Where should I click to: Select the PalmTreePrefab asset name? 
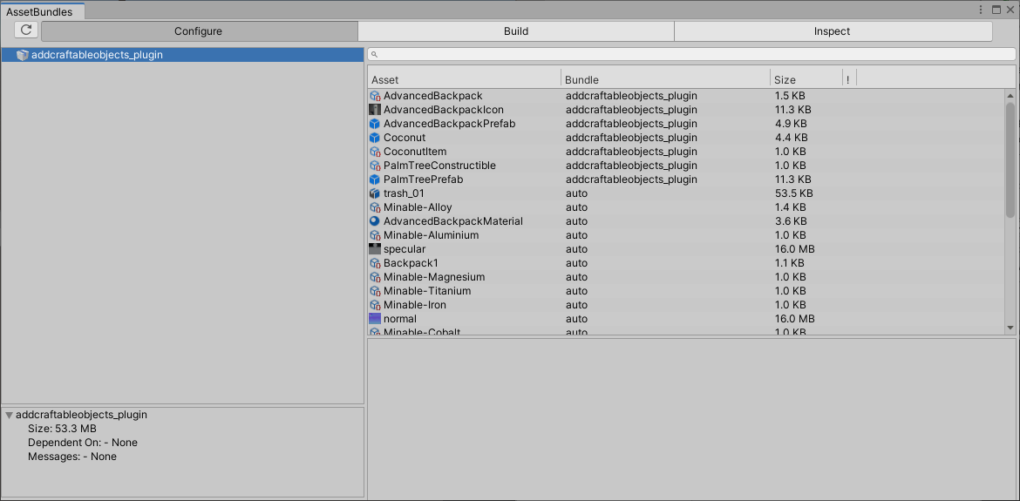(x=424, y=179)
